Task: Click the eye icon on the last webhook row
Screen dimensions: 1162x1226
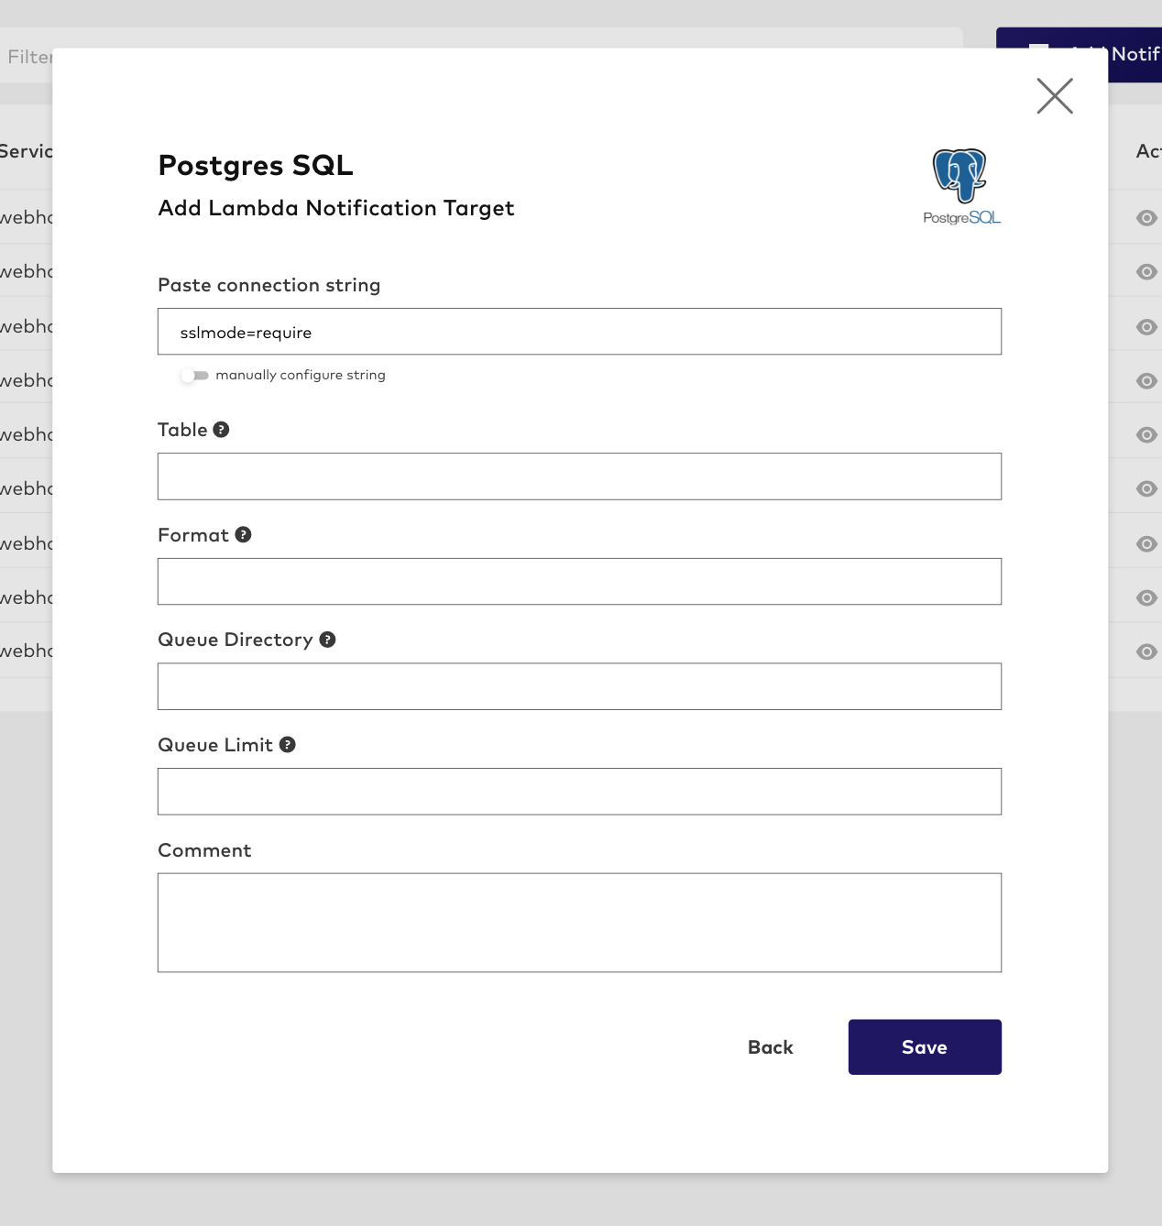Action: 1146,651
